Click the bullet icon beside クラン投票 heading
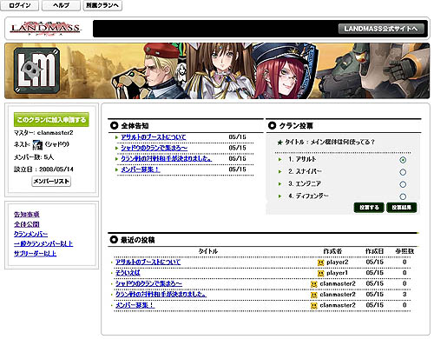434x339 pixels. coord(272,126)
